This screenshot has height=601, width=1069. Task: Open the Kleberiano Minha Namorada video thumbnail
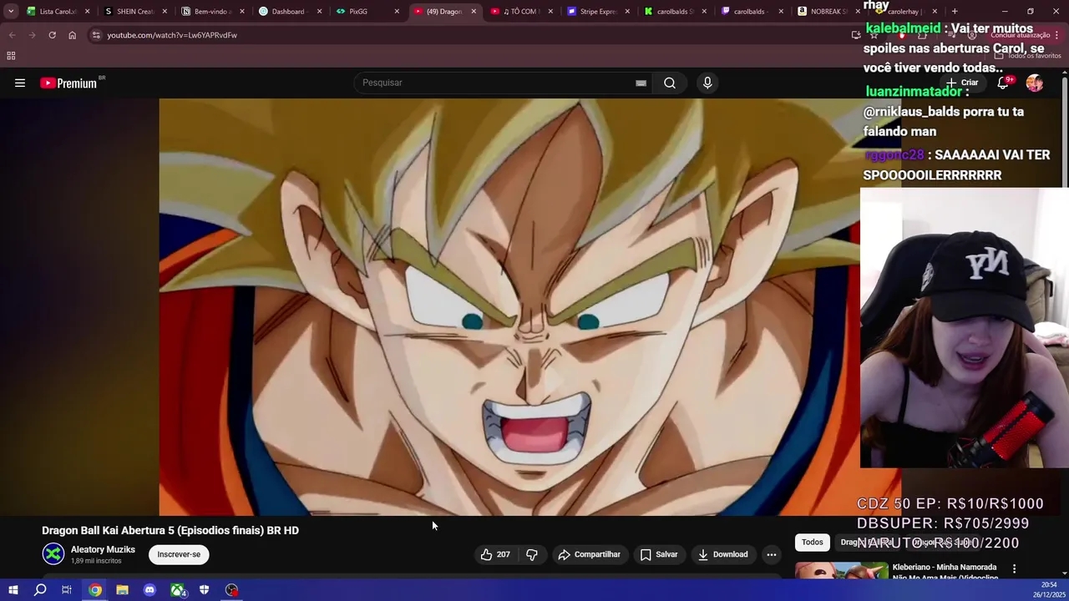(x=841, y=570)
